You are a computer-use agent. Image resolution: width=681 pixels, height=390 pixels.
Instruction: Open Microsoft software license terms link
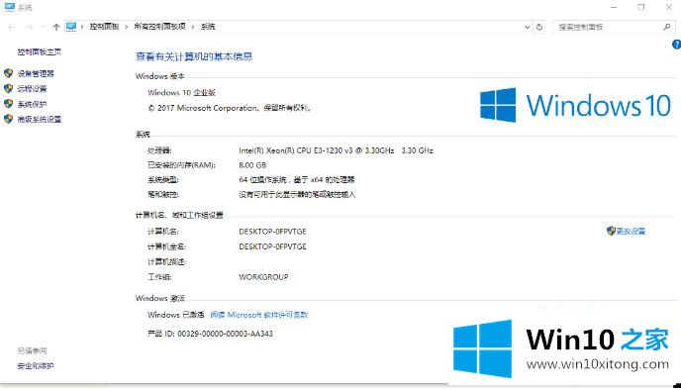coord(259,315)
